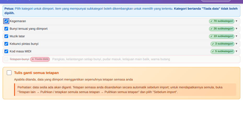
Task: Click the Petua tip text
Action: tap(121, 11)
